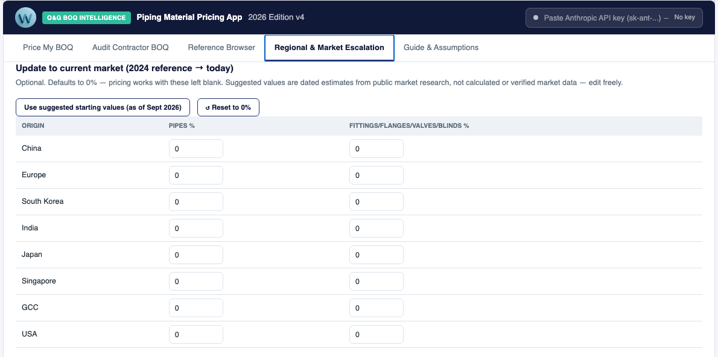Click the Singapore row label
The image size is (718, 357).
pos(39,281)
